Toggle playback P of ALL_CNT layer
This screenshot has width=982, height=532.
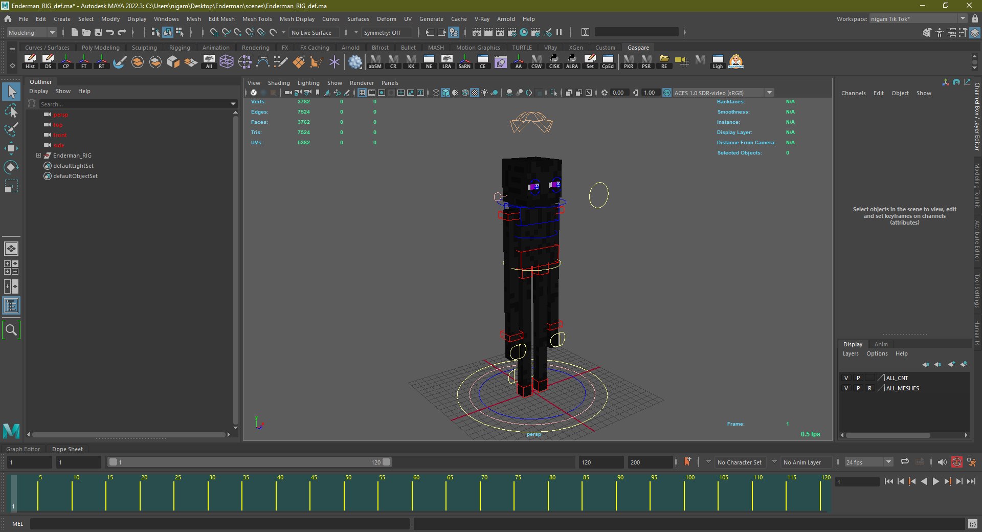click(x=858, y=378)
